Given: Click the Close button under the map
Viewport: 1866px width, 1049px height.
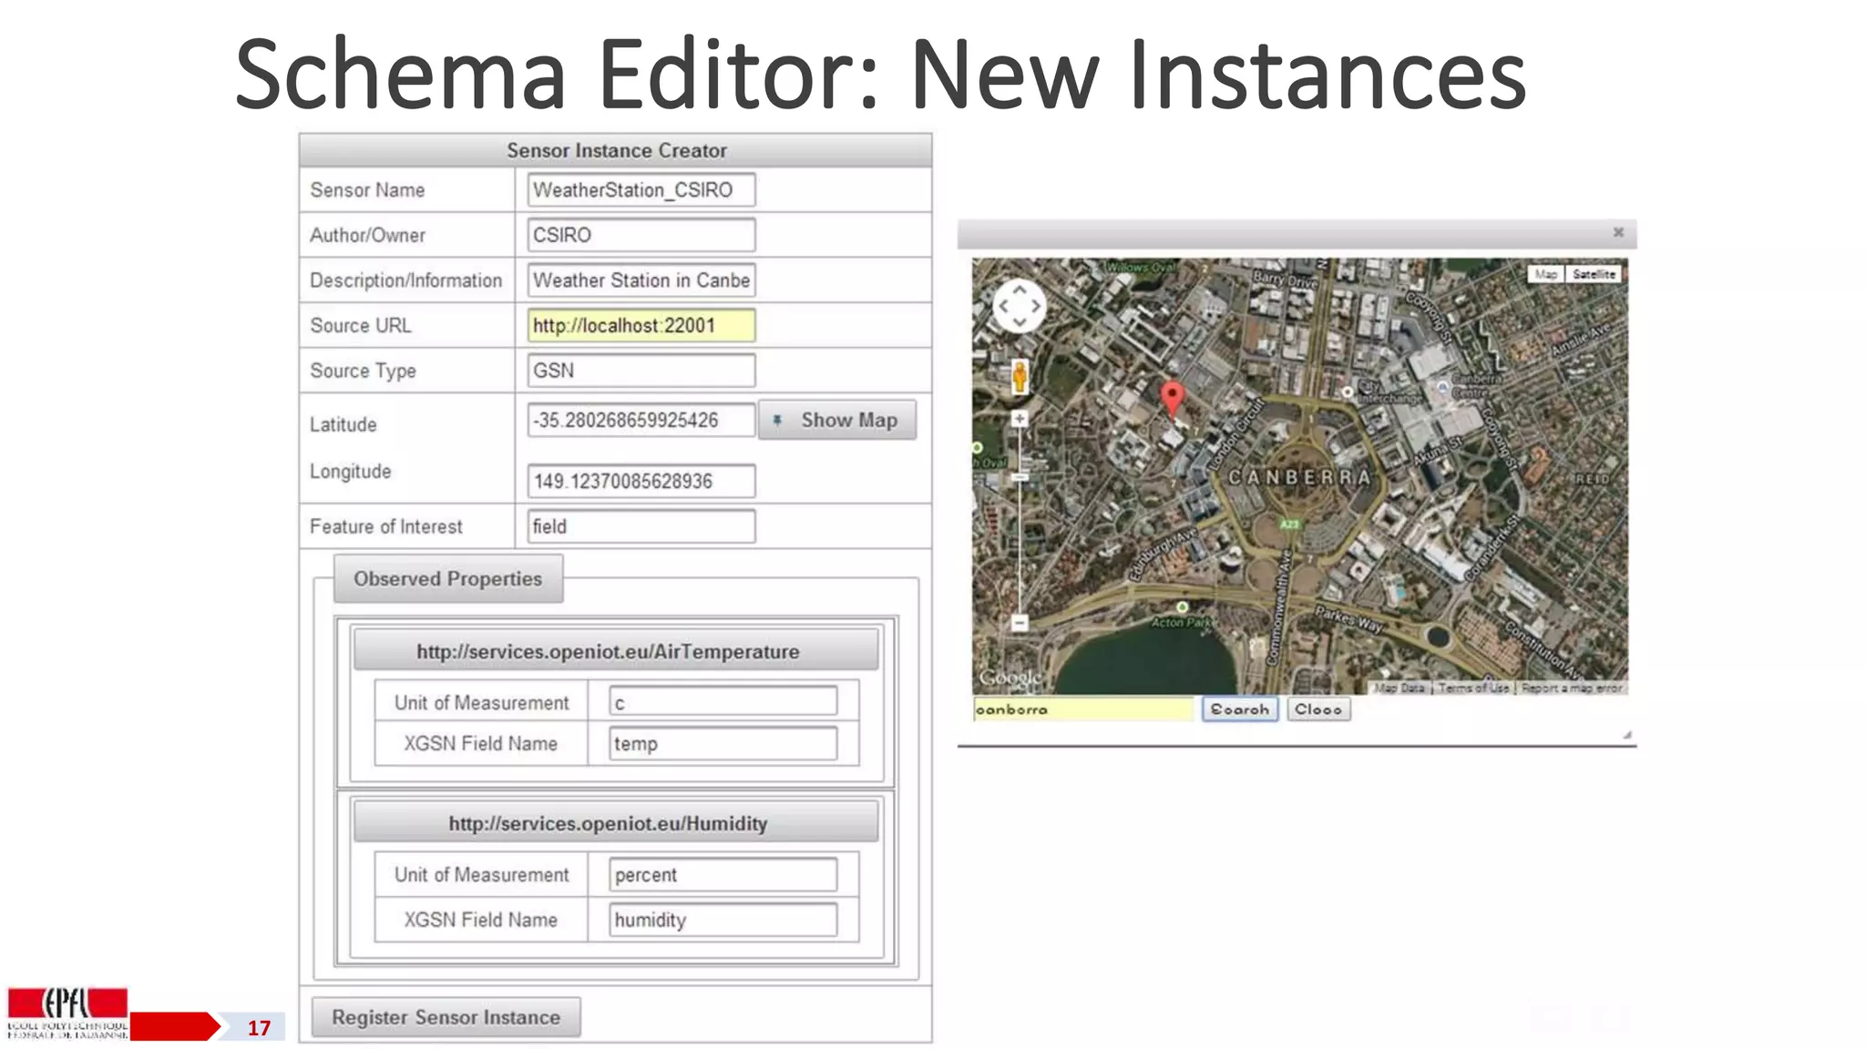Looking at the screenshot, I should (x=1318, y=709).
